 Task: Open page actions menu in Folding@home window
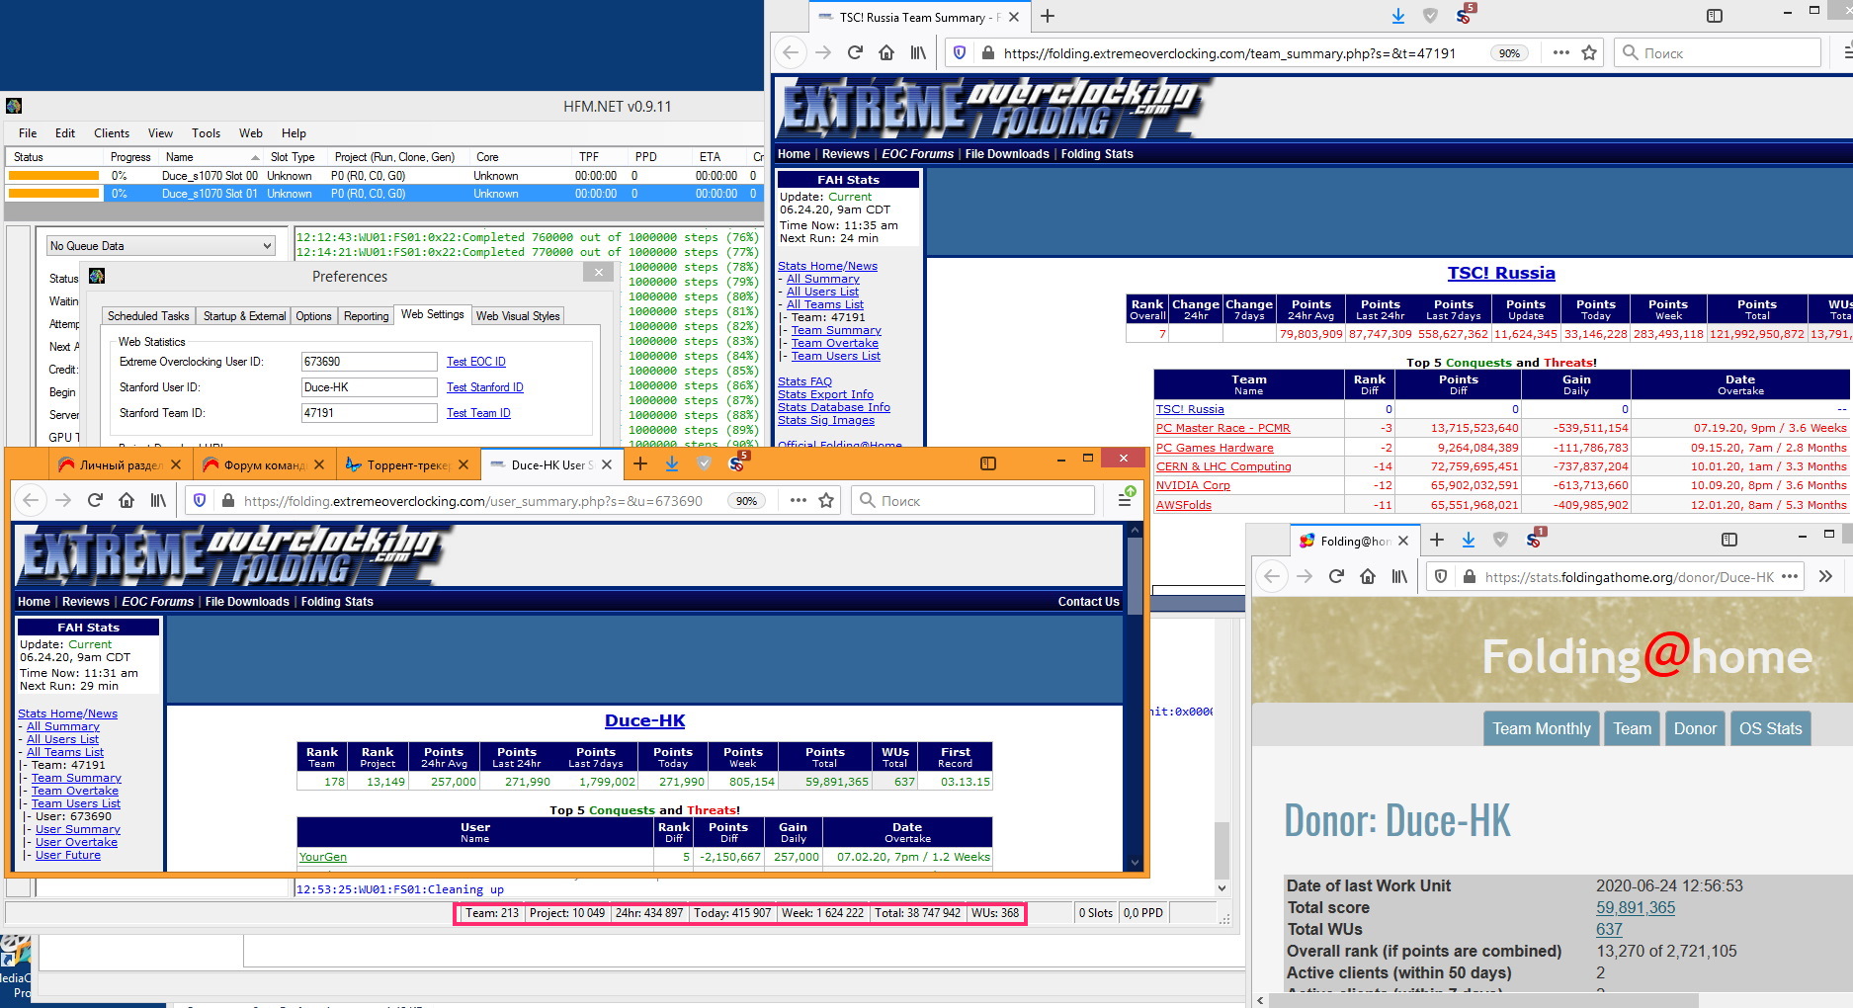click(1790, 576)
